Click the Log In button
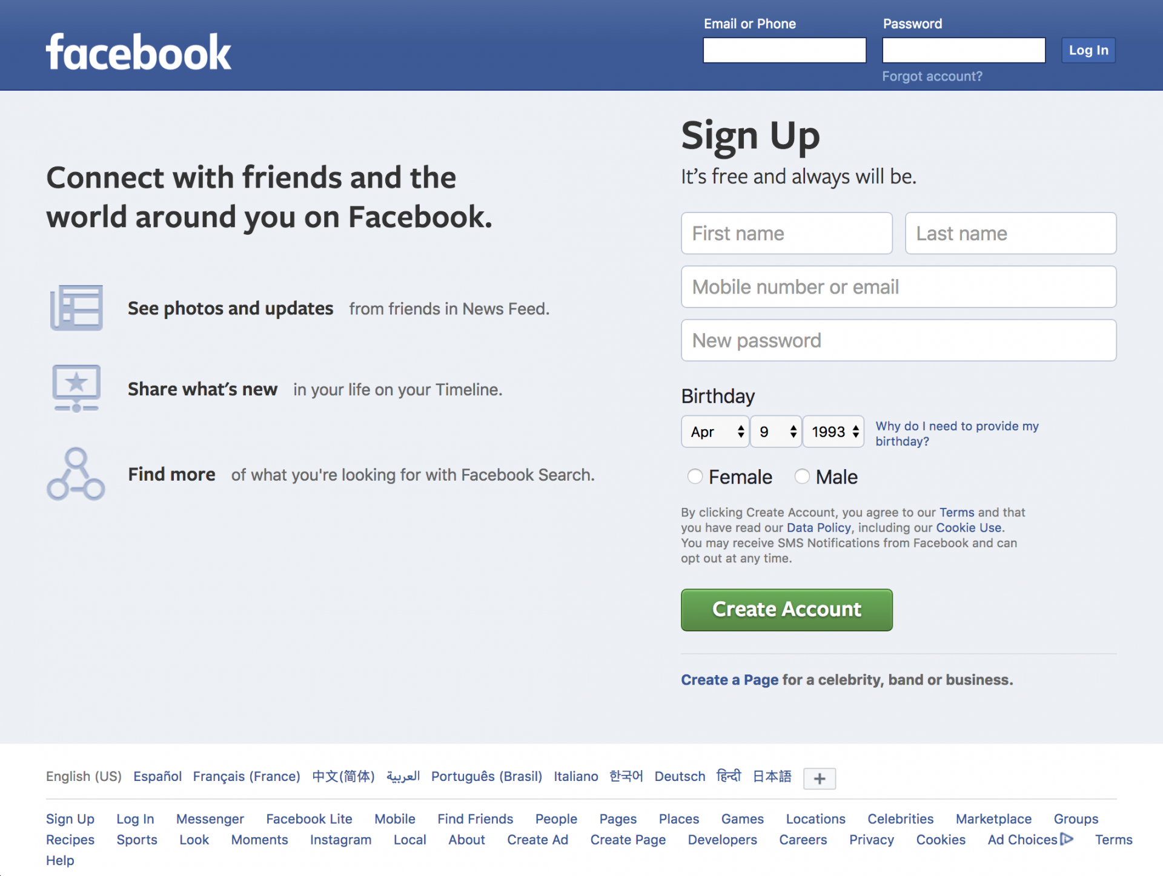Viewport: 1163px width, 876px height. 1088,50
